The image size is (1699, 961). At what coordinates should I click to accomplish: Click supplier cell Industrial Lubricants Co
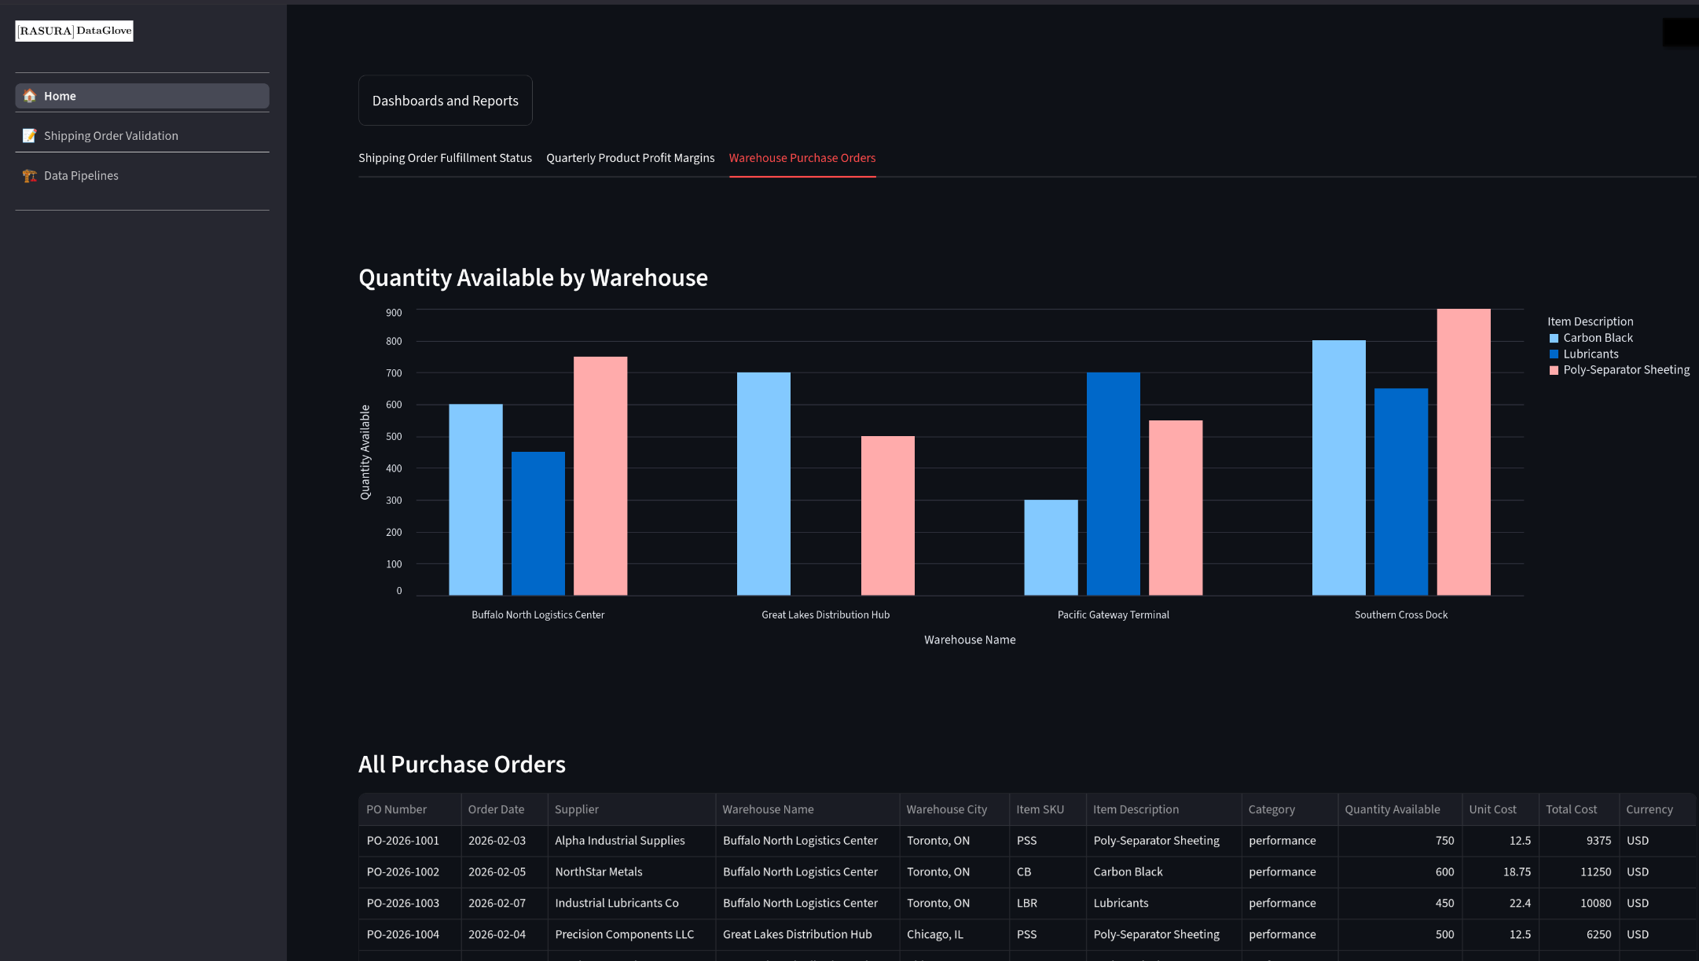631,904
